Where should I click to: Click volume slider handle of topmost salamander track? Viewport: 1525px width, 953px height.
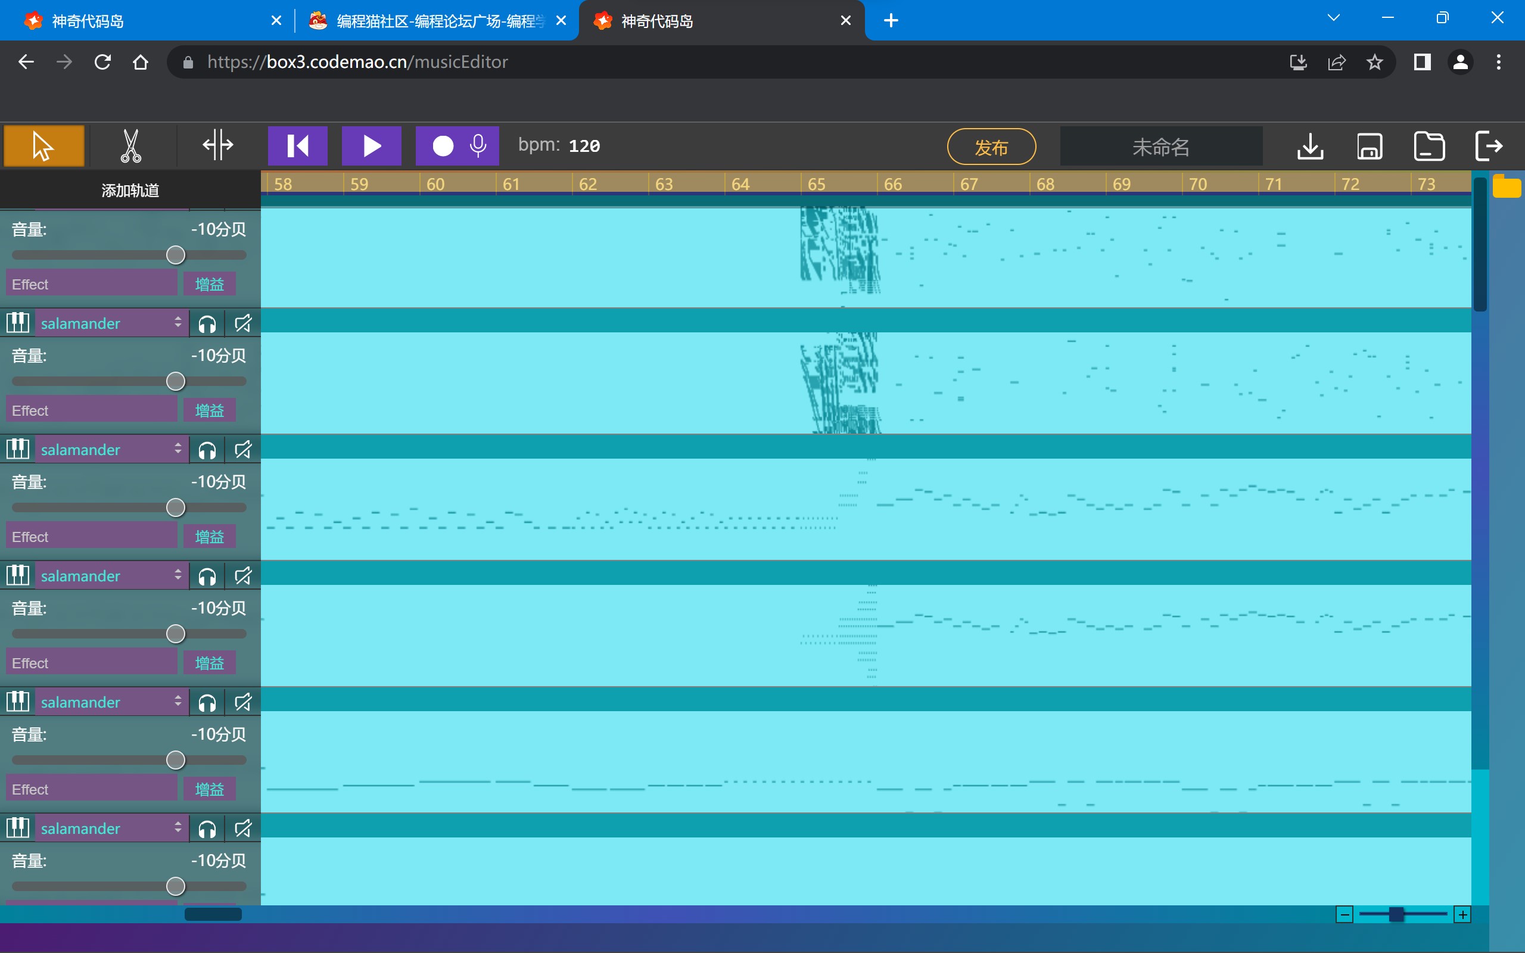pos(175,381)
